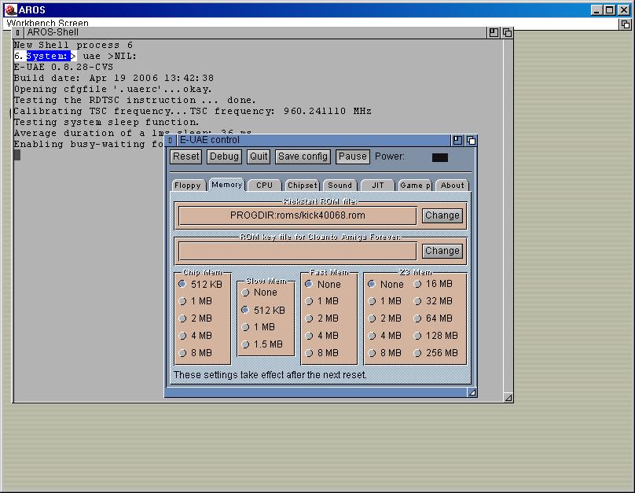Click Save config button

tap(303, 156)
